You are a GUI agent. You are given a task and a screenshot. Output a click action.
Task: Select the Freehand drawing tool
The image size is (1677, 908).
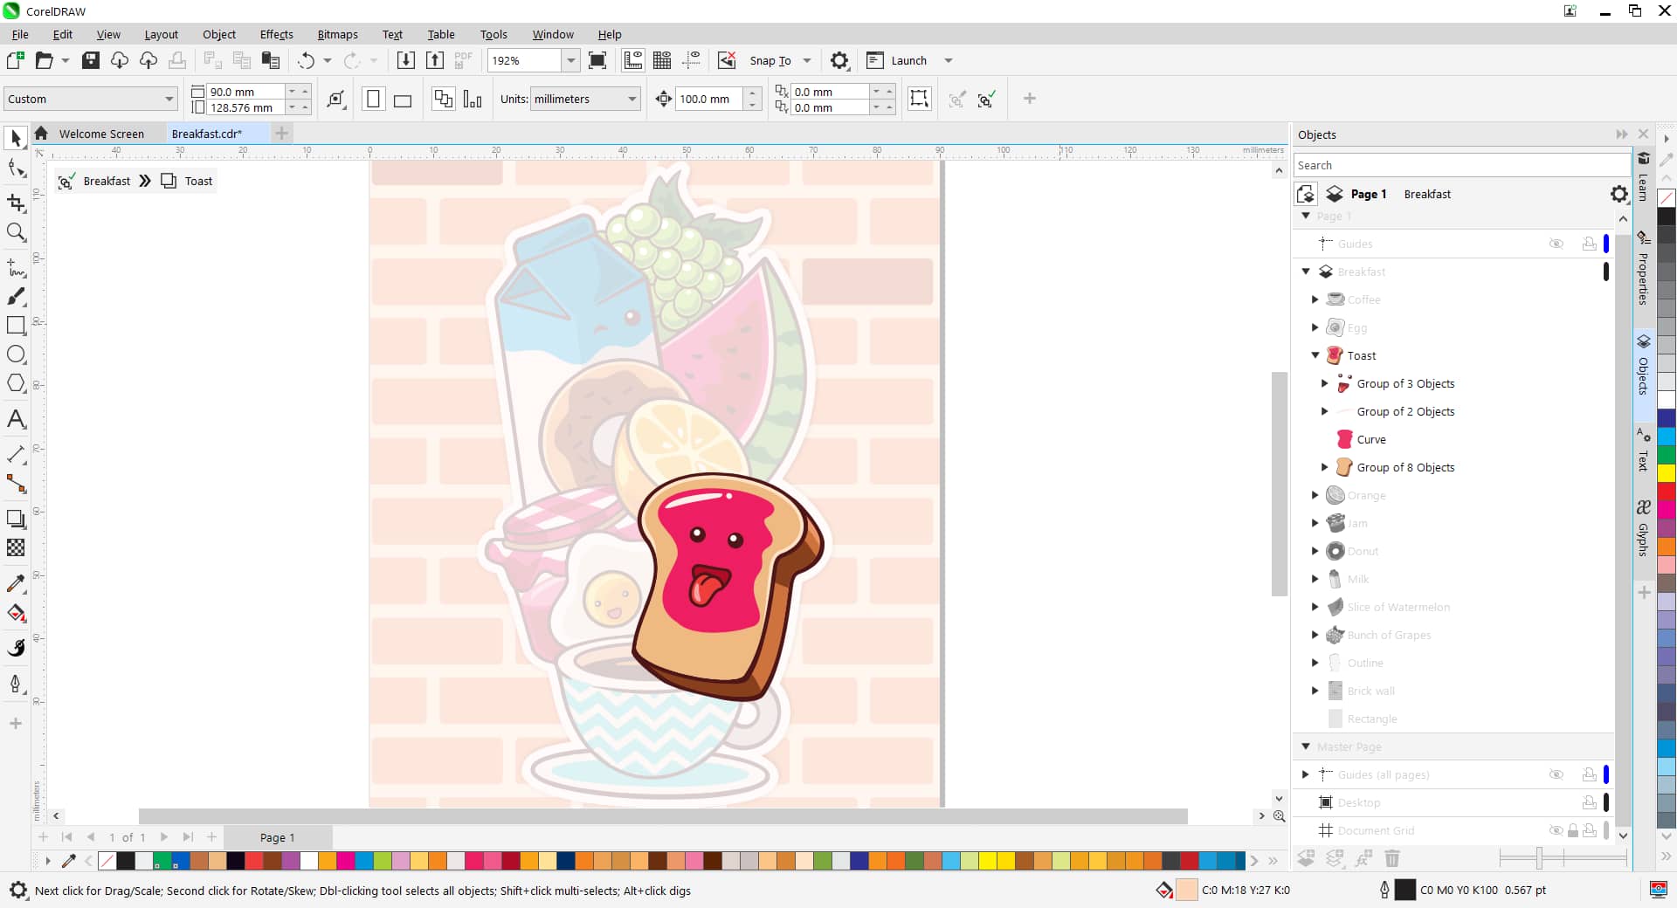point(16,267)
